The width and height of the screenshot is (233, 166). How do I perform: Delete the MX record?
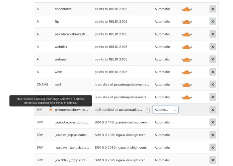tap(213, 110)
